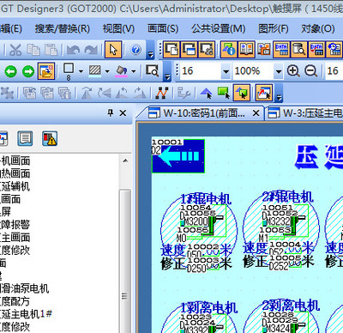This screenshot has height=333, width=343.
Task: Open the 公共设置(M) menu
Action: point(219,28)
